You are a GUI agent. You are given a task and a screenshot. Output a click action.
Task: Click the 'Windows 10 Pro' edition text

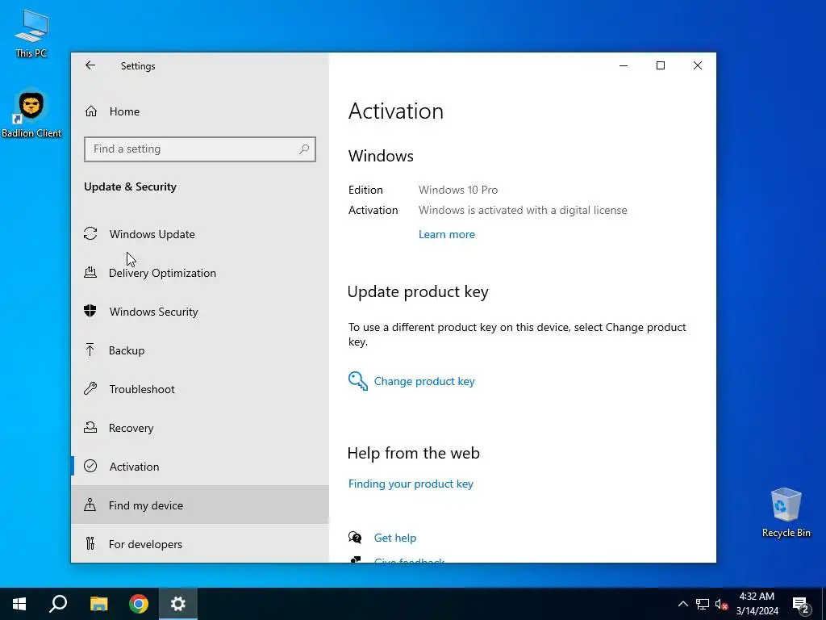click(x=458, y=190)
